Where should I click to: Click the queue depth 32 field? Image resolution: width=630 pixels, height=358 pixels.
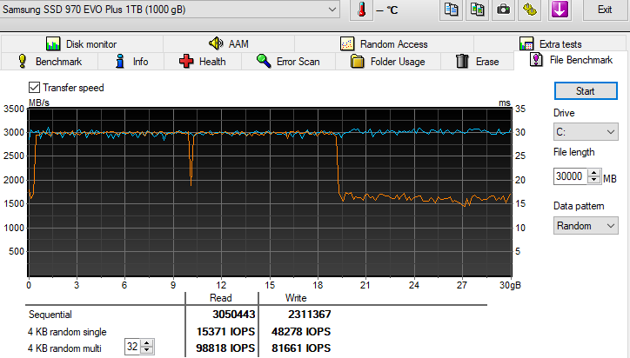[x=132, y=347]
